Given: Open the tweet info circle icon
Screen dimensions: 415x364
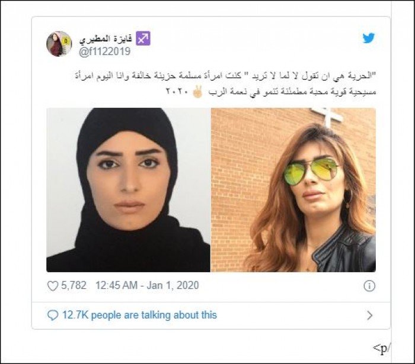Looking at the screenshot, I should tap(369, 286).
